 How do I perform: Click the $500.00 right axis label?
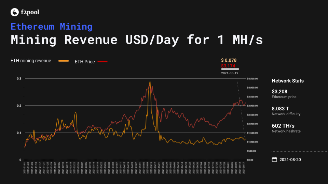[251, 151]
